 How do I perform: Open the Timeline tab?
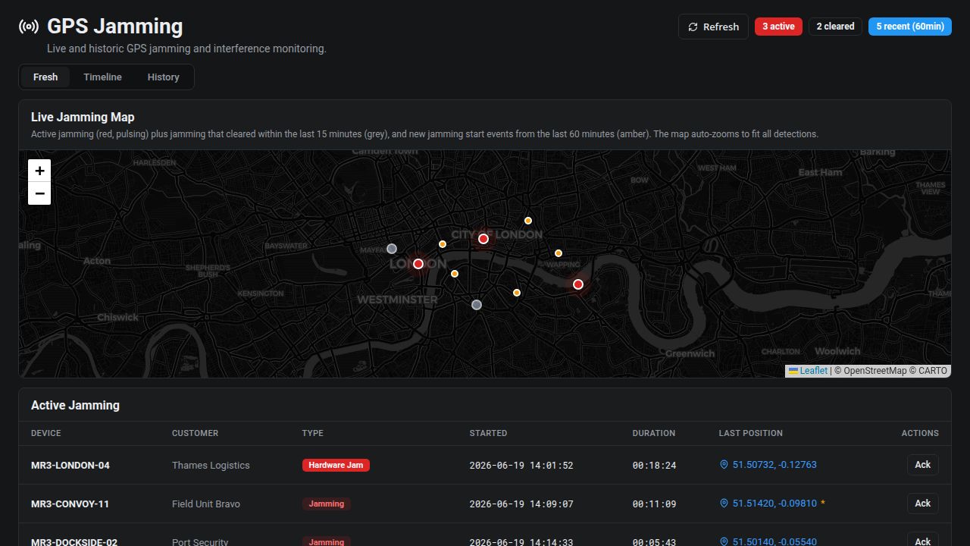pos(102,77)
